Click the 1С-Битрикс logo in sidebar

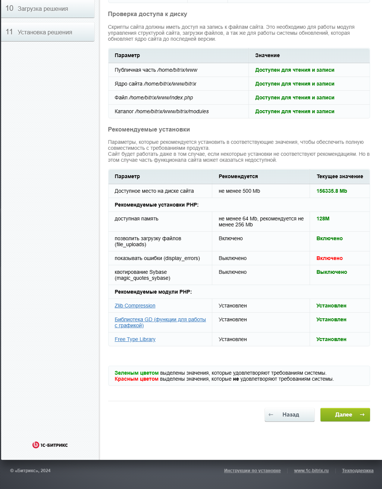coord(50,445)
